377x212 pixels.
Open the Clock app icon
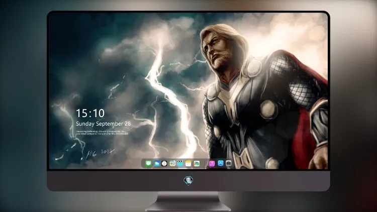[164, 164]
